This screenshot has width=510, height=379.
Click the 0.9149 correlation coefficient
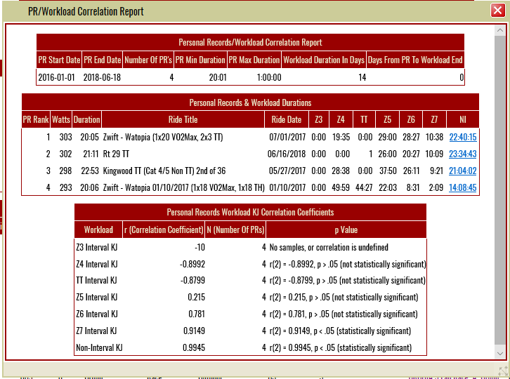[x=194, y=331]
